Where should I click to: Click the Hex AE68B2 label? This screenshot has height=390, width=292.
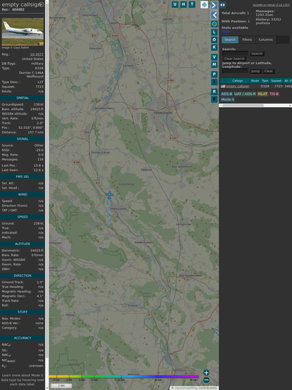click(x=13, y=10)
